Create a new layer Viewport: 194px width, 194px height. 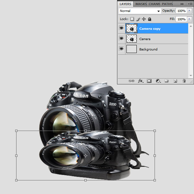(x=175, y=81)
